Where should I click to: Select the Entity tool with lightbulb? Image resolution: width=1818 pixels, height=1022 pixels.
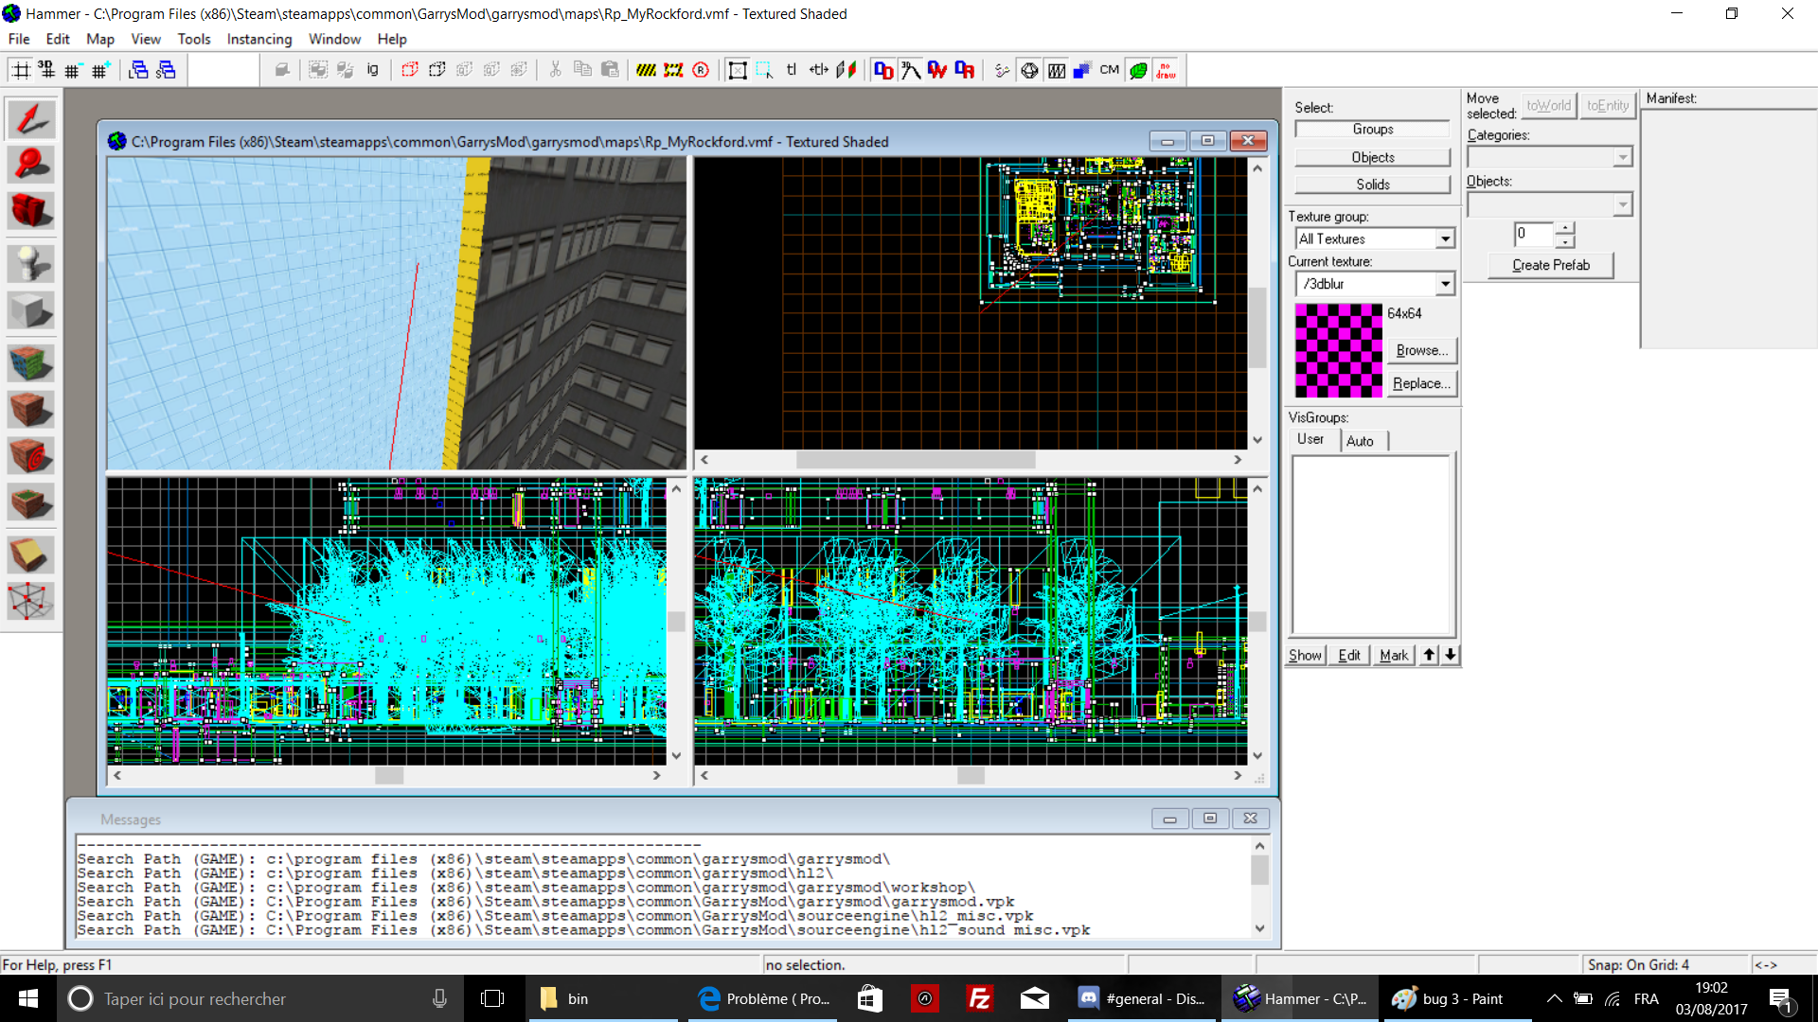(30, 263)
